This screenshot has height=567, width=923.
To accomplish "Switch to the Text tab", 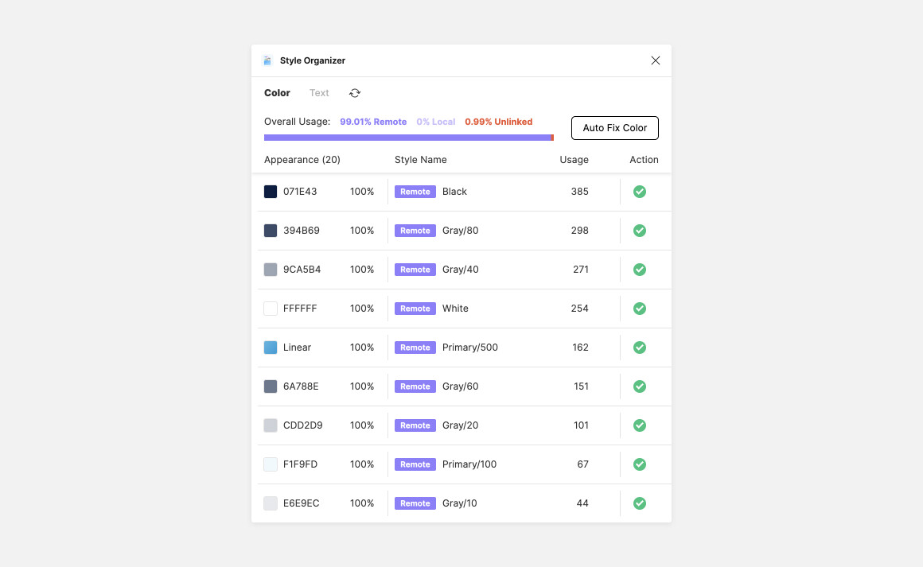I will tap(319, 93).
